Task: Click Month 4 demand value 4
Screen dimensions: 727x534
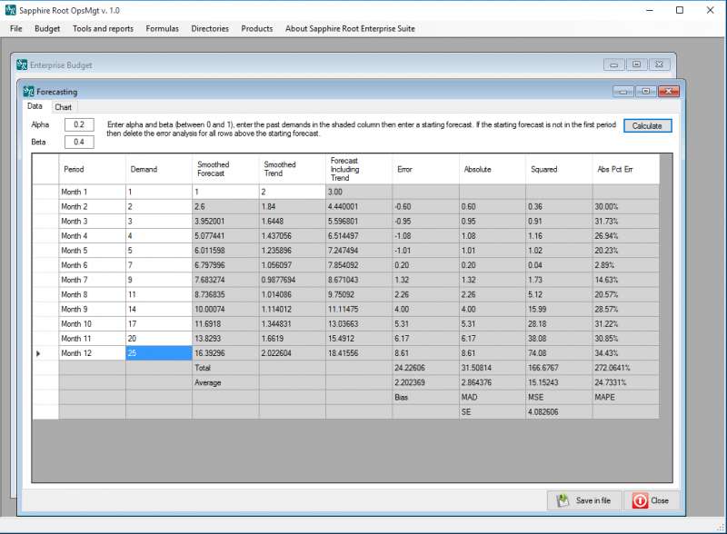Action: pyautogui.click(x=159, y=236)
